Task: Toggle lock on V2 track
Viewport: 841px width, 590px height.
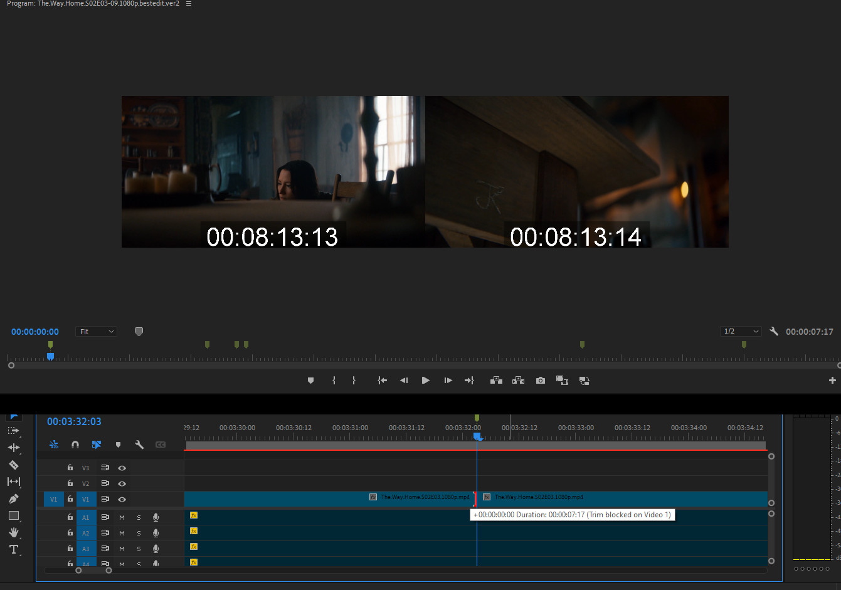Action: (70, 483)
